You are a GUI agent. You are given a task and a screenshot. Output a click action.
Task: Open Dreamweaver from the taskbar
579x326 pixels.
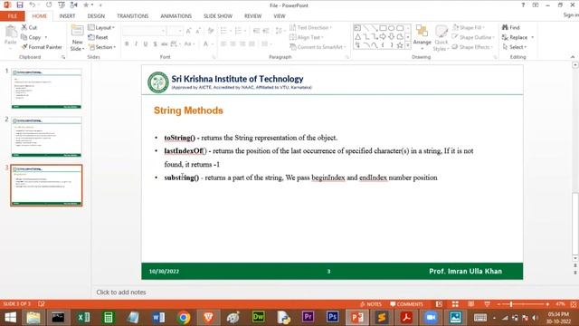(x=258, y=317)
